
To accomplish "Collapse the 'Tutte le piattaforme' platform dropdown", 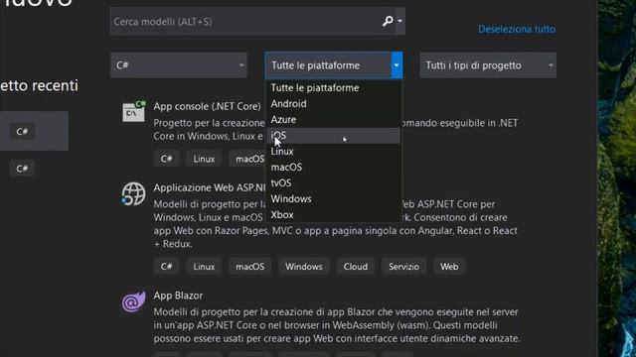I will [397, 65].
